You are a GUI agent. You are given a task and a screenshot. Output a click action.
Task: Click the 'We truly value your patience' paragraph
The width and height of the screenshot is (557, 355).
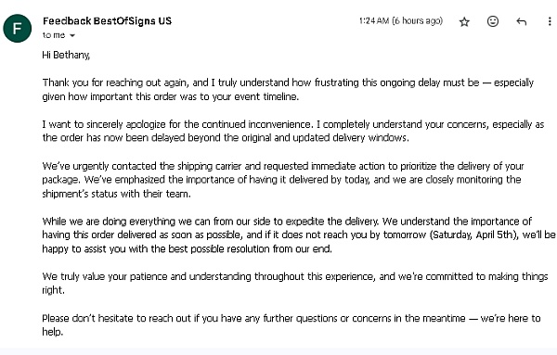tap(295, 283)
